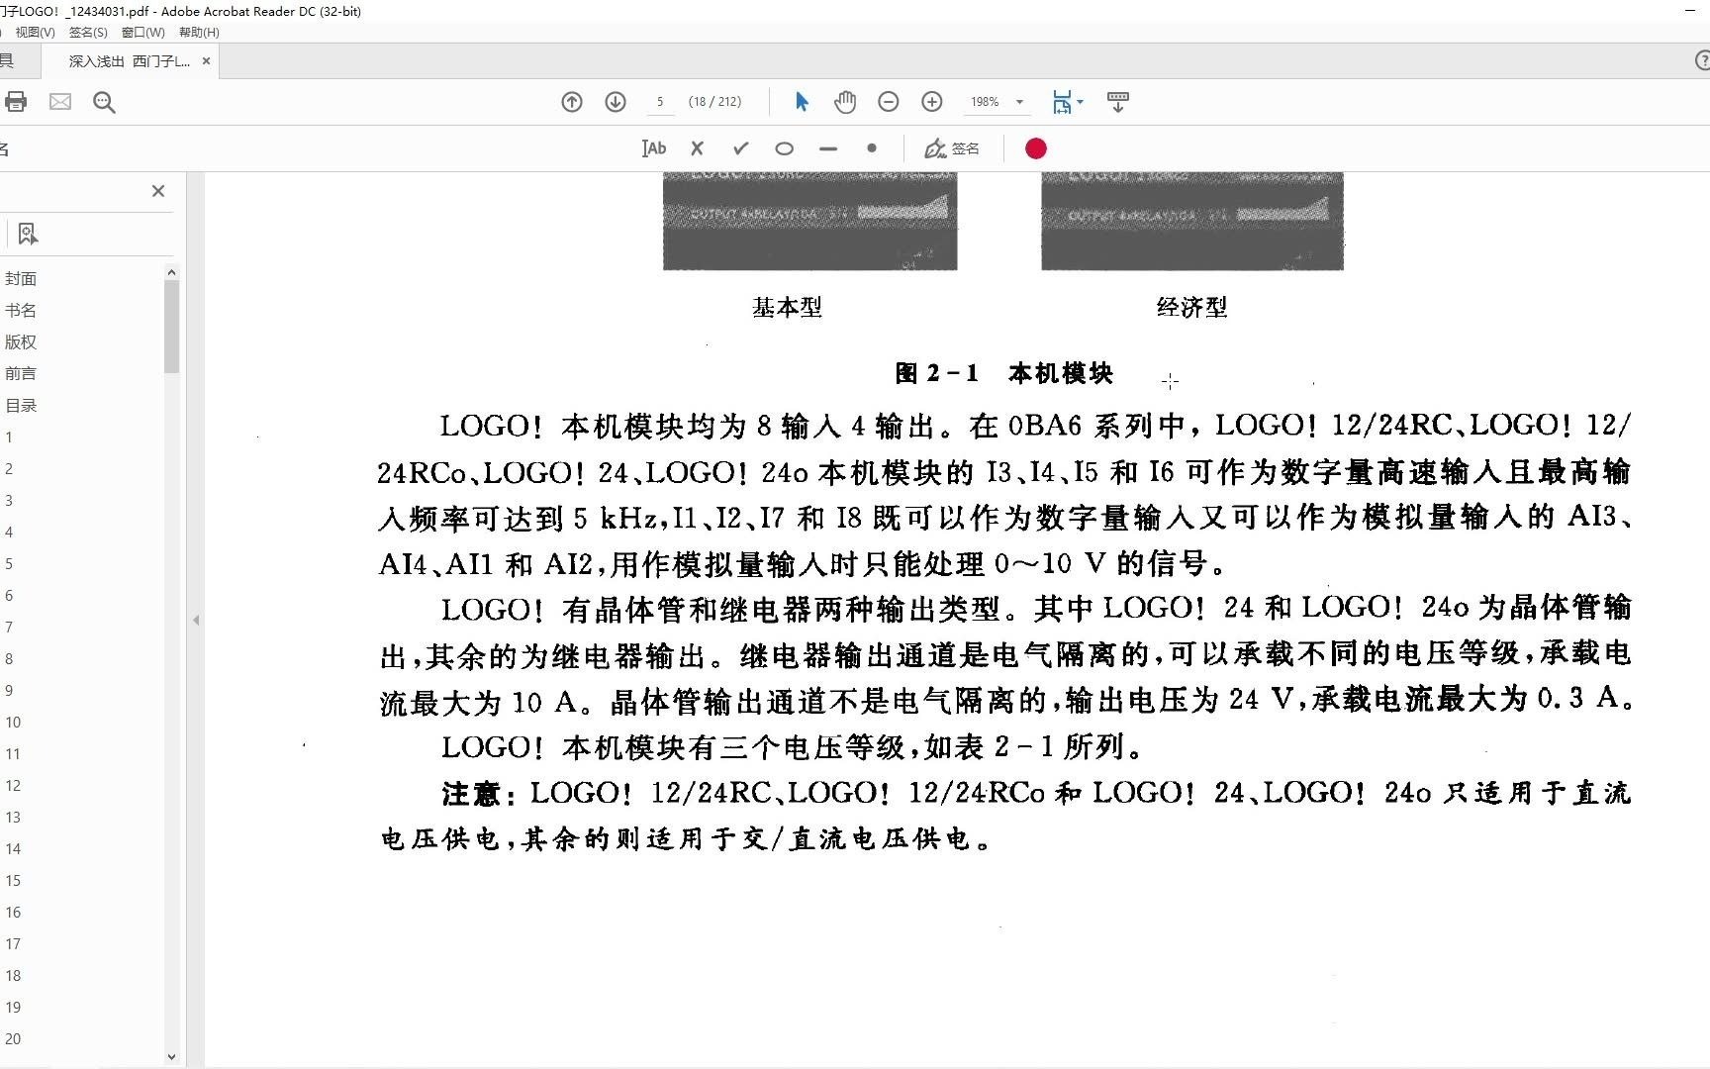The image size is (1710, 1069).
Task: Click inside the page number input field
Action: click(659, 101)
